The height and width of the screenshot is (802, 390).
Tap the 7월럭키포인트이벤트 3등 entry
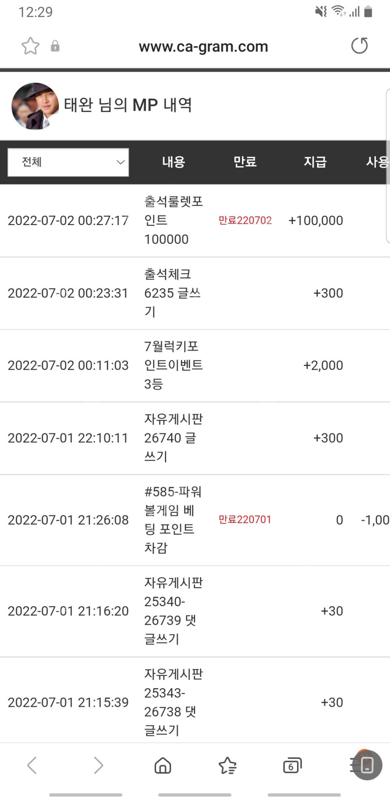coord(174,365)
